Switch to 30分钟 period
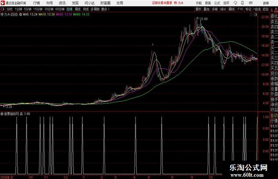 (x=49, y=9)
